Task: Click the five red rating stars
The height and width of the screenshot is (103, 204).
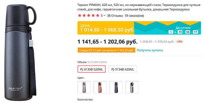Action: 88,15
